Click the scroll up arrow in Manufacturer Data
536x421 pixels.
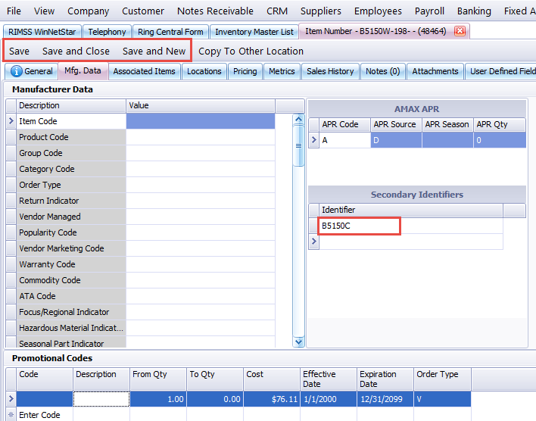(299, 120)
